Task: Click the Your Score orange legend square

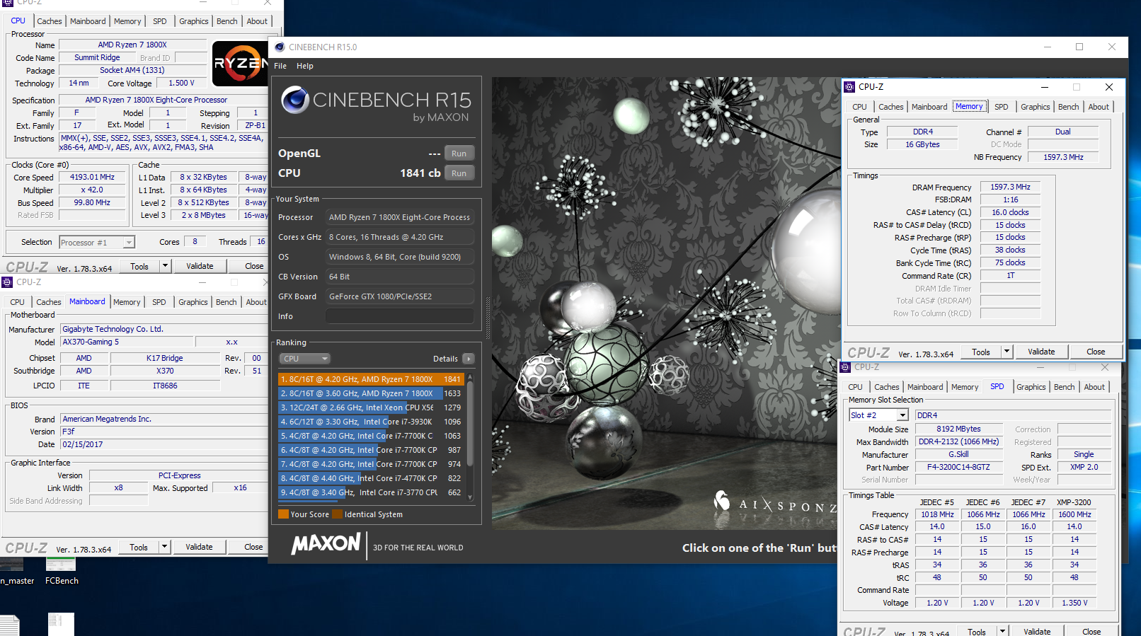Action: tap(283, 514)
